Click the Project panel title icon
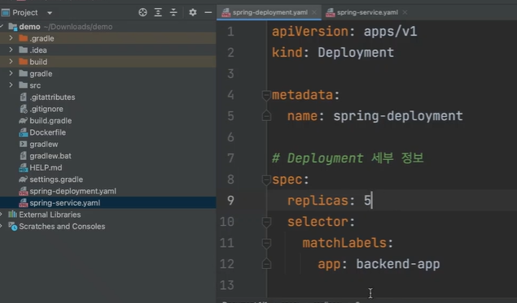The image size is (517, 303). click(6, 12)
